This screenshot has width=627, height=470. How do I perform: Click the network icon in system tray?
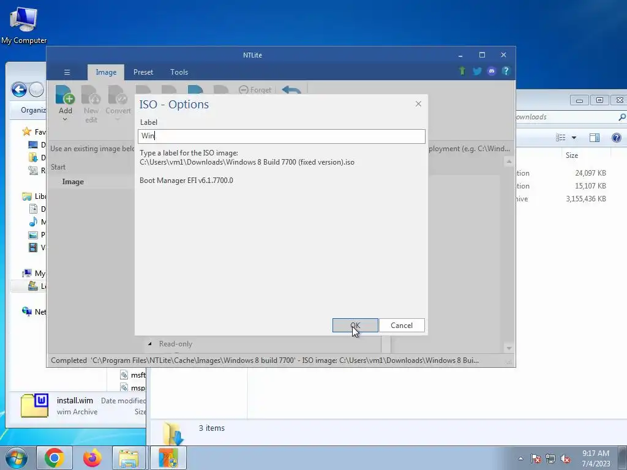click(550, 458)
